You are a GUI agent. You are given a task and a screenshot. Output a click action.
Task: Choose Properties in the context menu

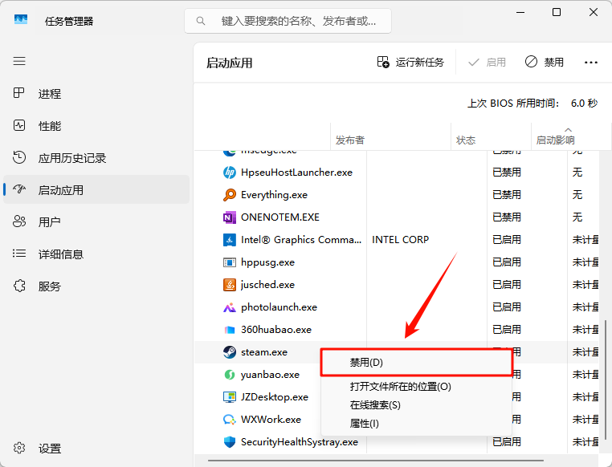tap(364, 424)
